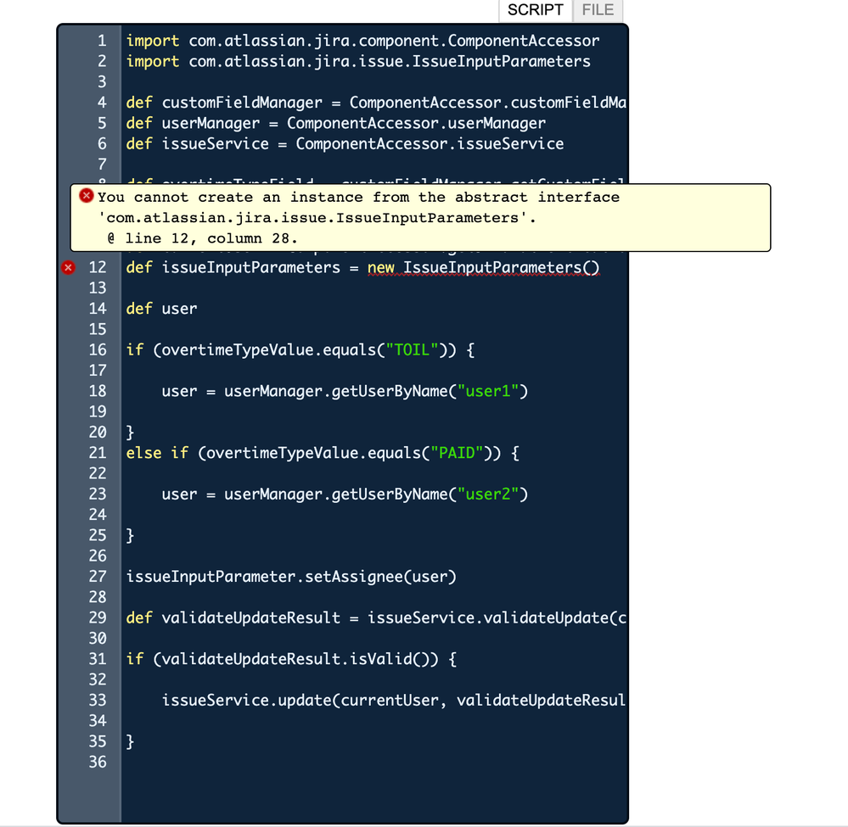Viewport: 848px width, 827px height.
Task: Click line number 36 in the gutter
Action: tap(98, 763)
